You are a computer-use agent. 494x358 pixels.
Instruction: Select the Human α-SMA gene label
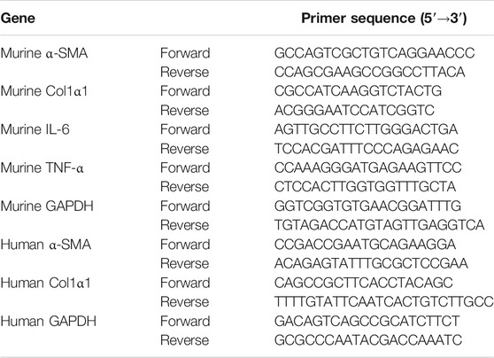[46, 245]
